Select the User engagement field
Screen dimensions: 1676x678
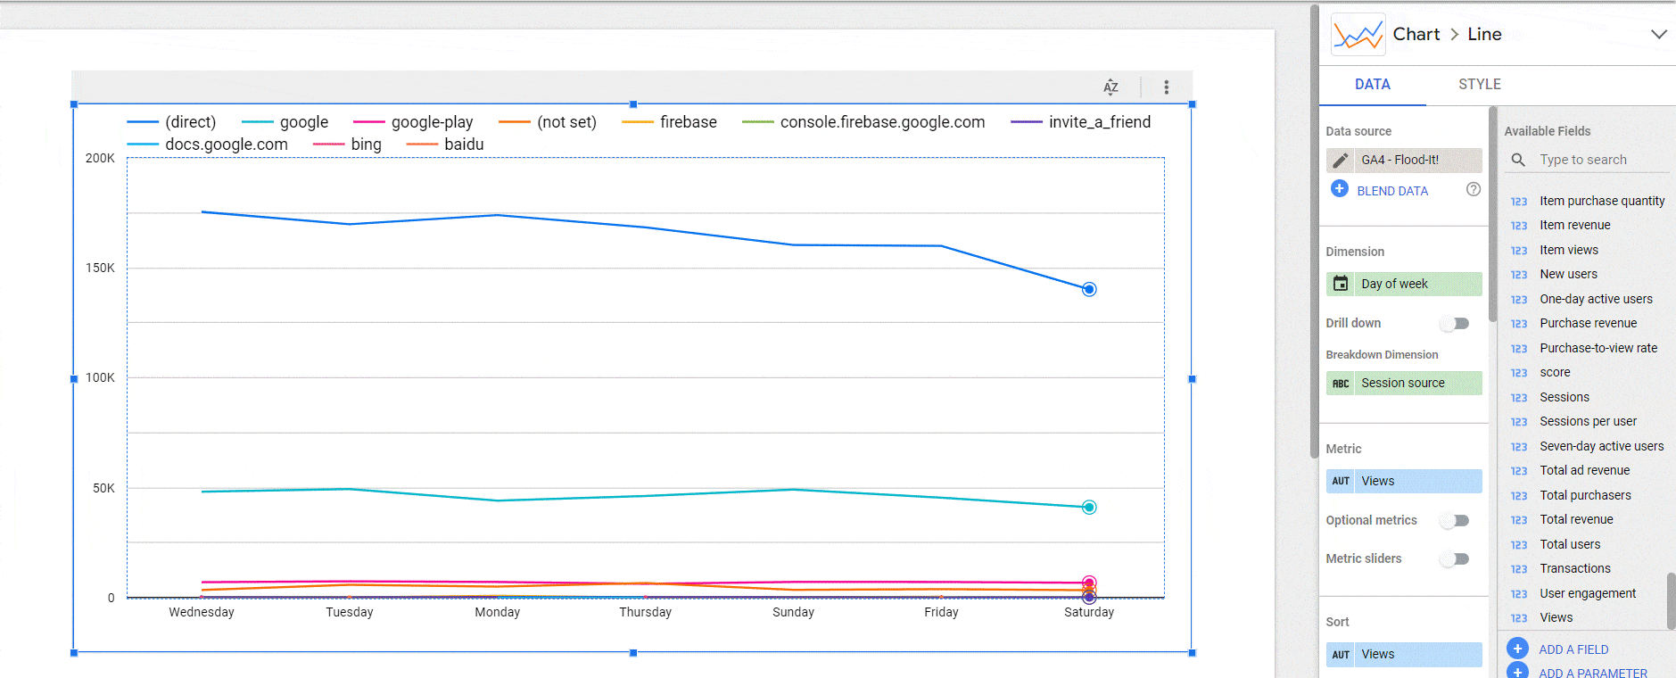tap(1588, 593)
